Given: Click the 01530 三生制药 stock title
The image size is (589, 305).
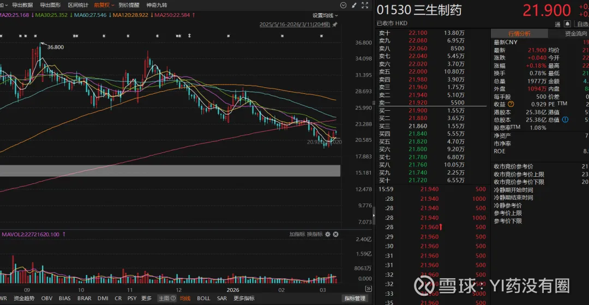Looking at the screenshot, I should [419, 10].
